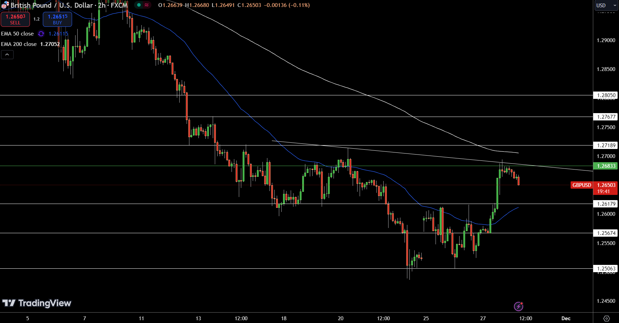This screenshot has width=619, height=323.
Task: Click the spread value 1.2
Action: pos(37,19)
